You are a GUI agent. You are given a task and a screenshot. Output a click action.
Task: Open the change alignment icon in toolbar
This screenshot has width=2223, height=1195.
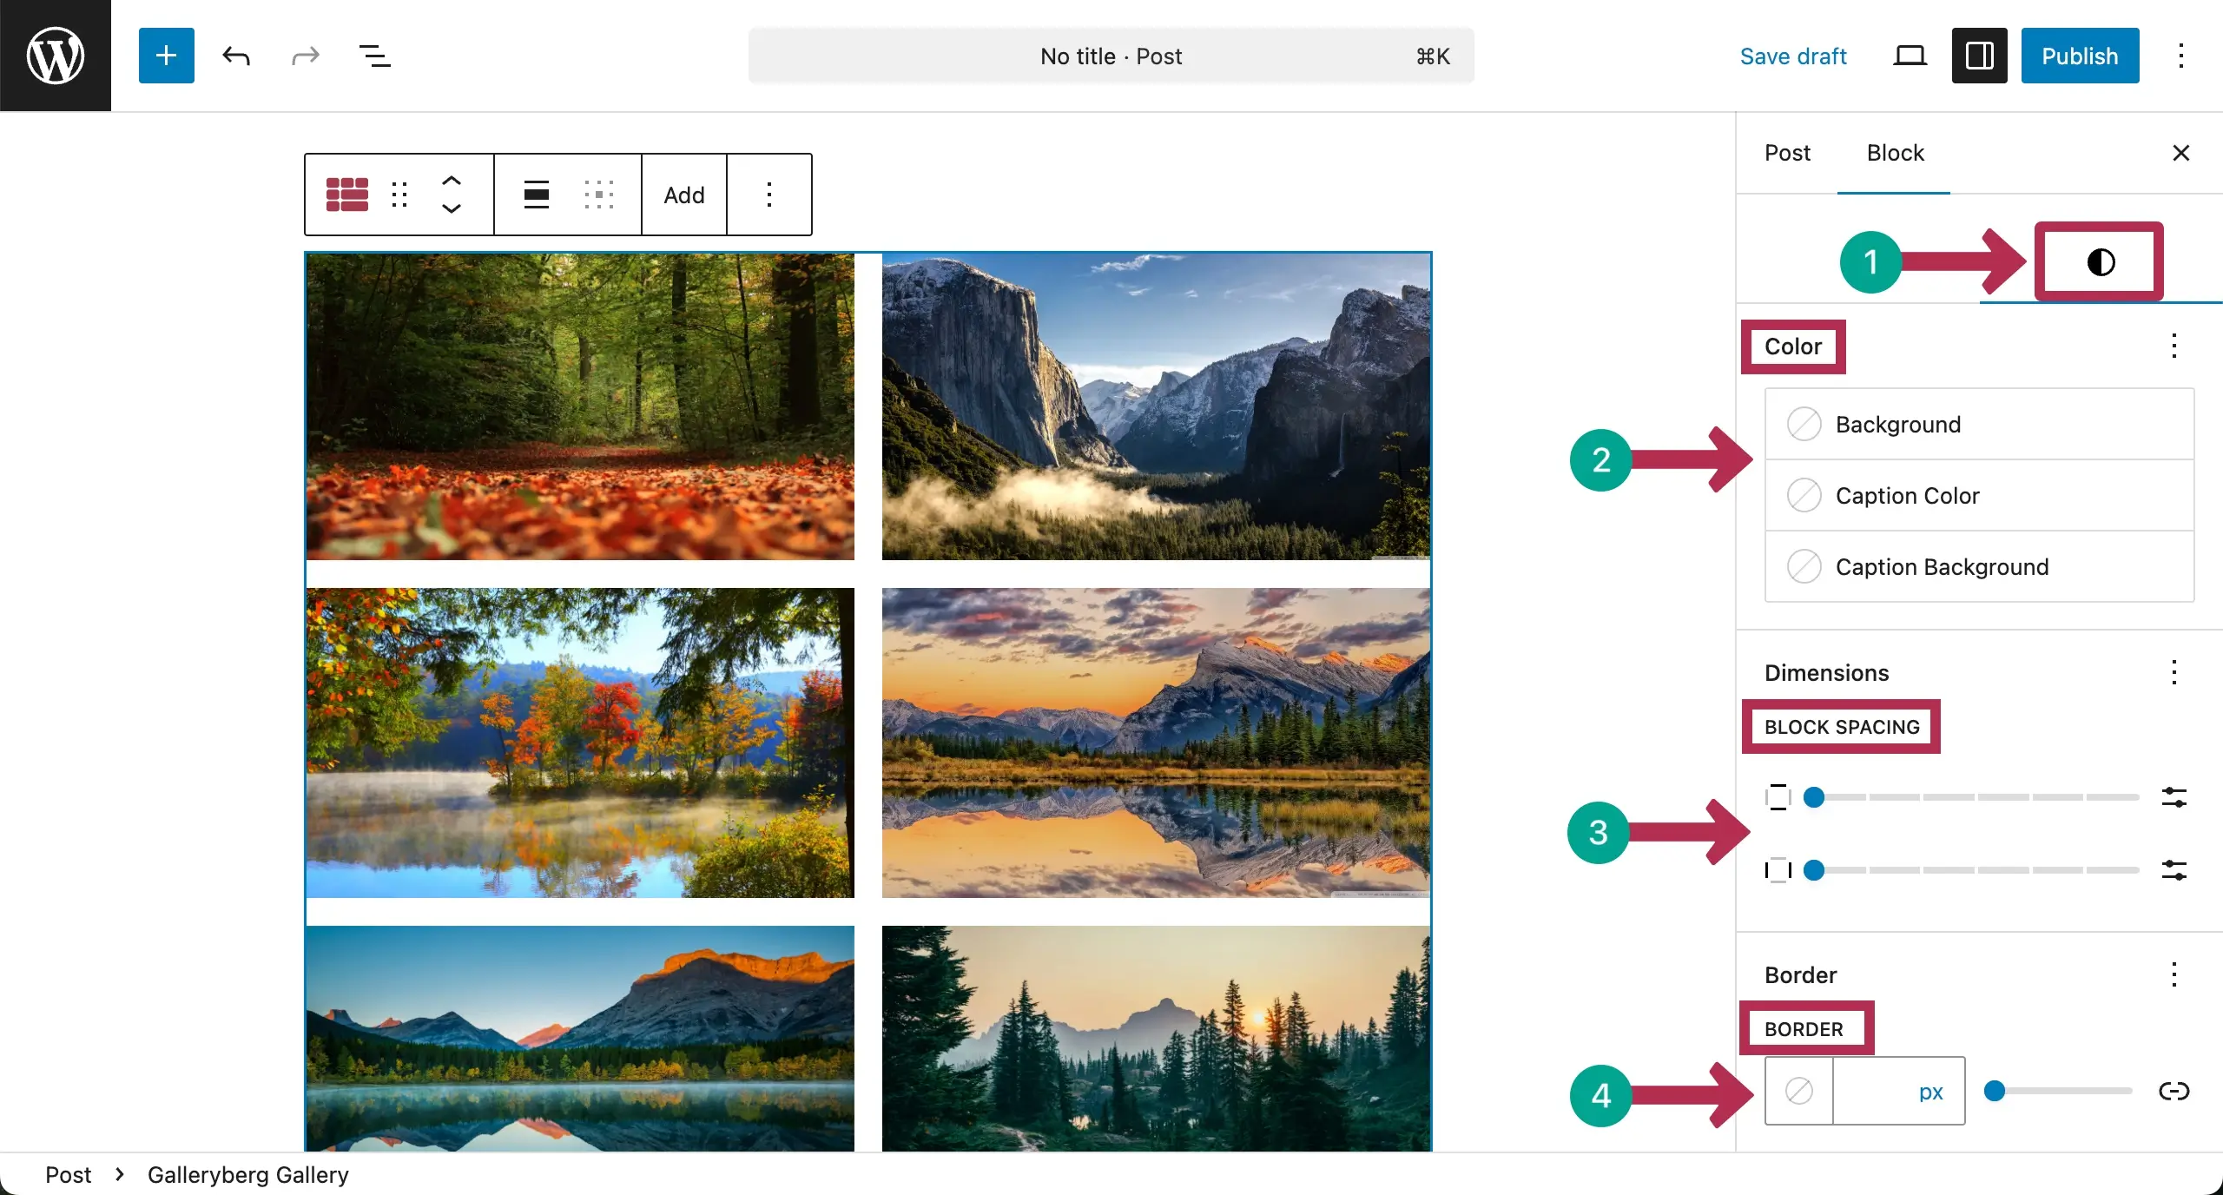point(536,195)
